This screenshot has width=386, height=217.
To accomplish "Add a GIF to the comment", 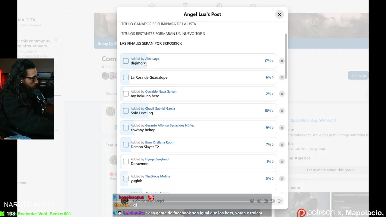I will (273, 201).
